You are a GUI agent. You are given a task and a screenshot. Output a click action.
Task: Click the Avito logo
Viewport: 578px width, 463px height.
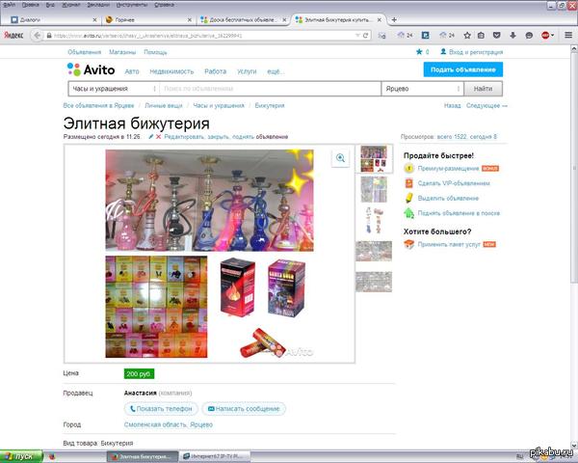(91, 69)
